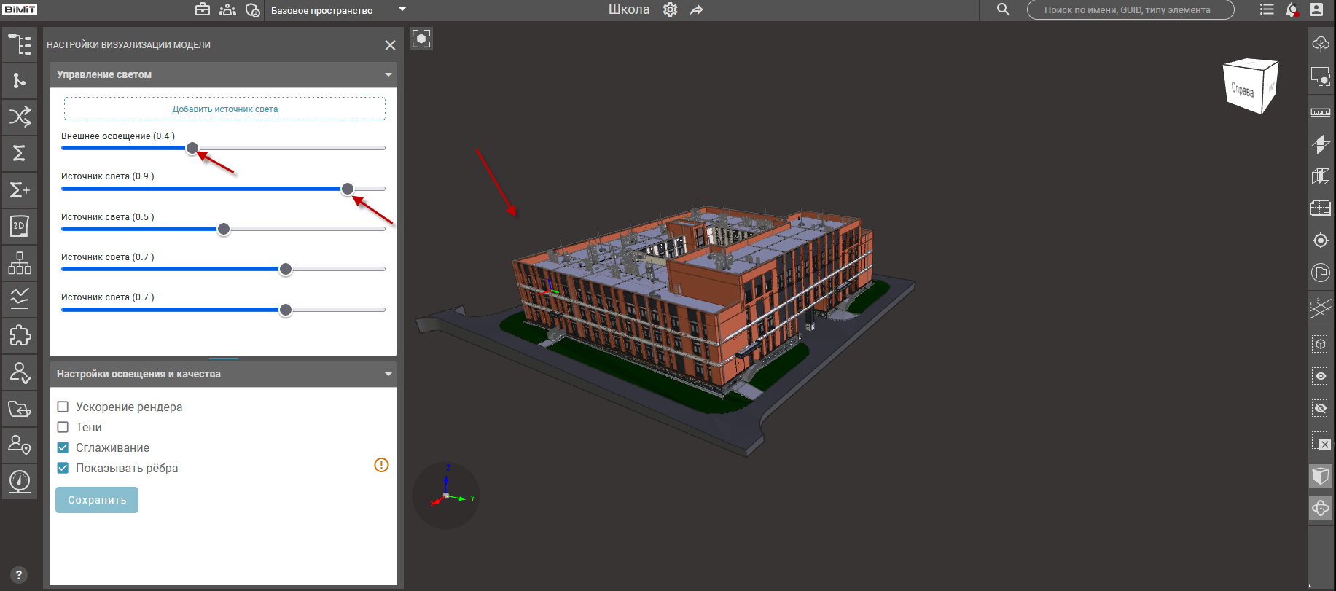Turn on the Тени checkbox

coord(63,427)
